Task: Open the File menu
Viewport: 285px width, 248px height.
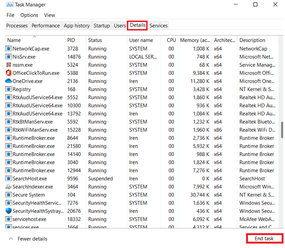Action: tap(10, 15)
